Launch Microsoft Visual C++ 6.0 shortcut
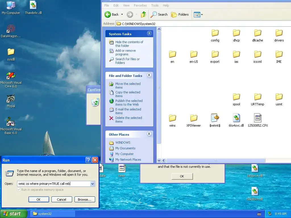The height and width of the screenshot is (218, 291). tap(11, 80)
